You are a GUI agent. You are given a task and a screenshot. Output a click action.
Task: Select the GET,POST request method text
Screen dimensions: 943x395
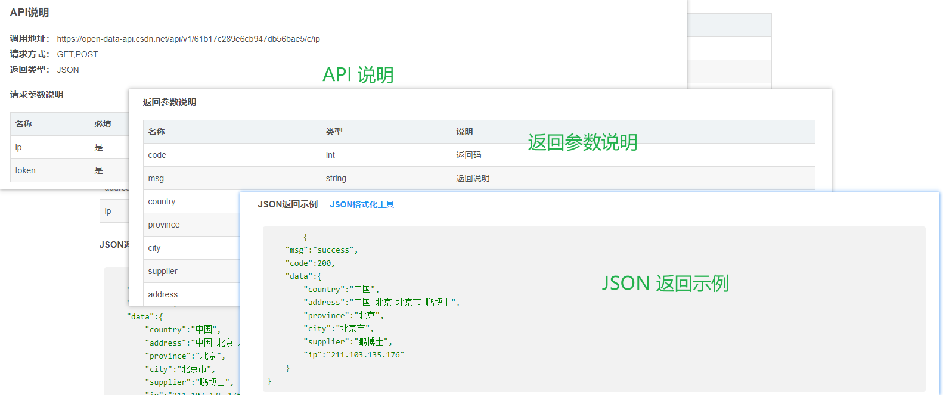(x=77, y=54)
